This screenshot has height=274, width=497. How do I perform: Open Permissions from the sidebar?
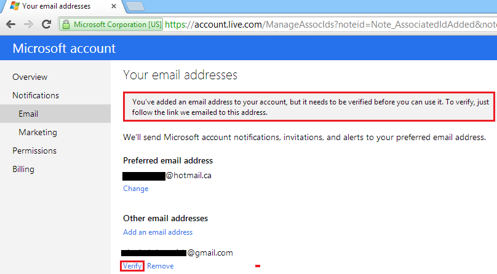(34, 151)
